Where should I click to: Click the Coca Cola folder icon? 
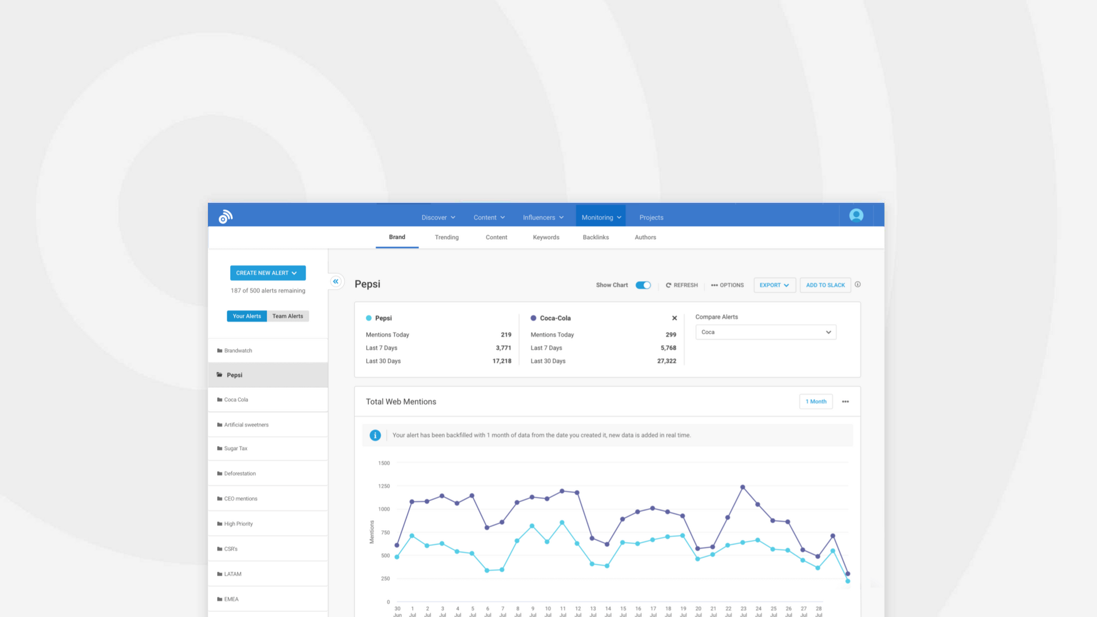click(220, 400)
